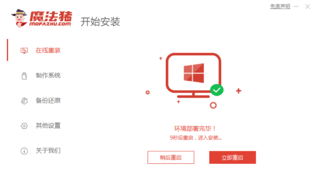Click the 稍后重启 button
The image size is (316, 180).
[x=171, y=158]
